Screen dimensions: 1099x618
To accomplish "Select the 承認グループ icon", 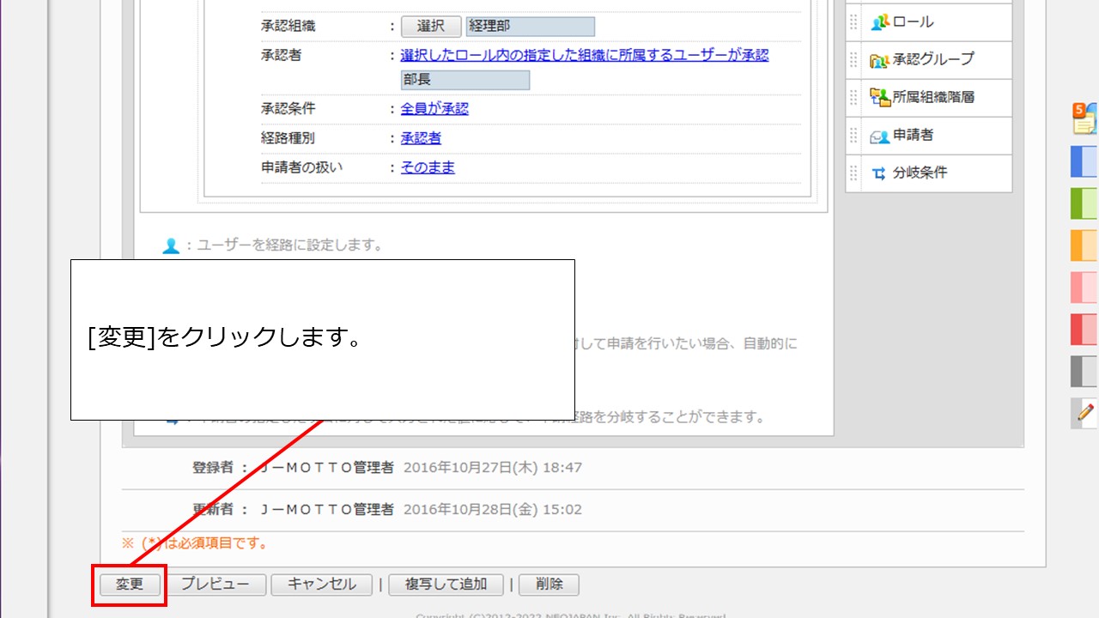I will [x=879, y=60].
